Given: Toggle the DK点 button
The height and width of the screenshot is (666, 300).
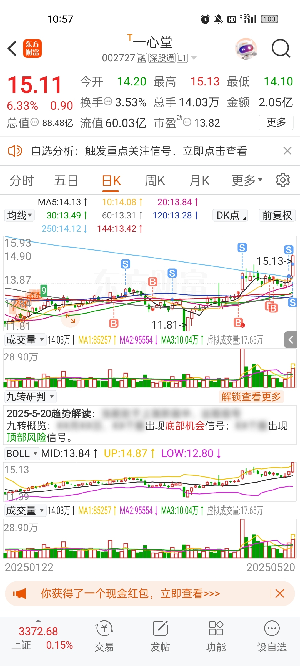Looking at the screenshot, I should [230, 215].
